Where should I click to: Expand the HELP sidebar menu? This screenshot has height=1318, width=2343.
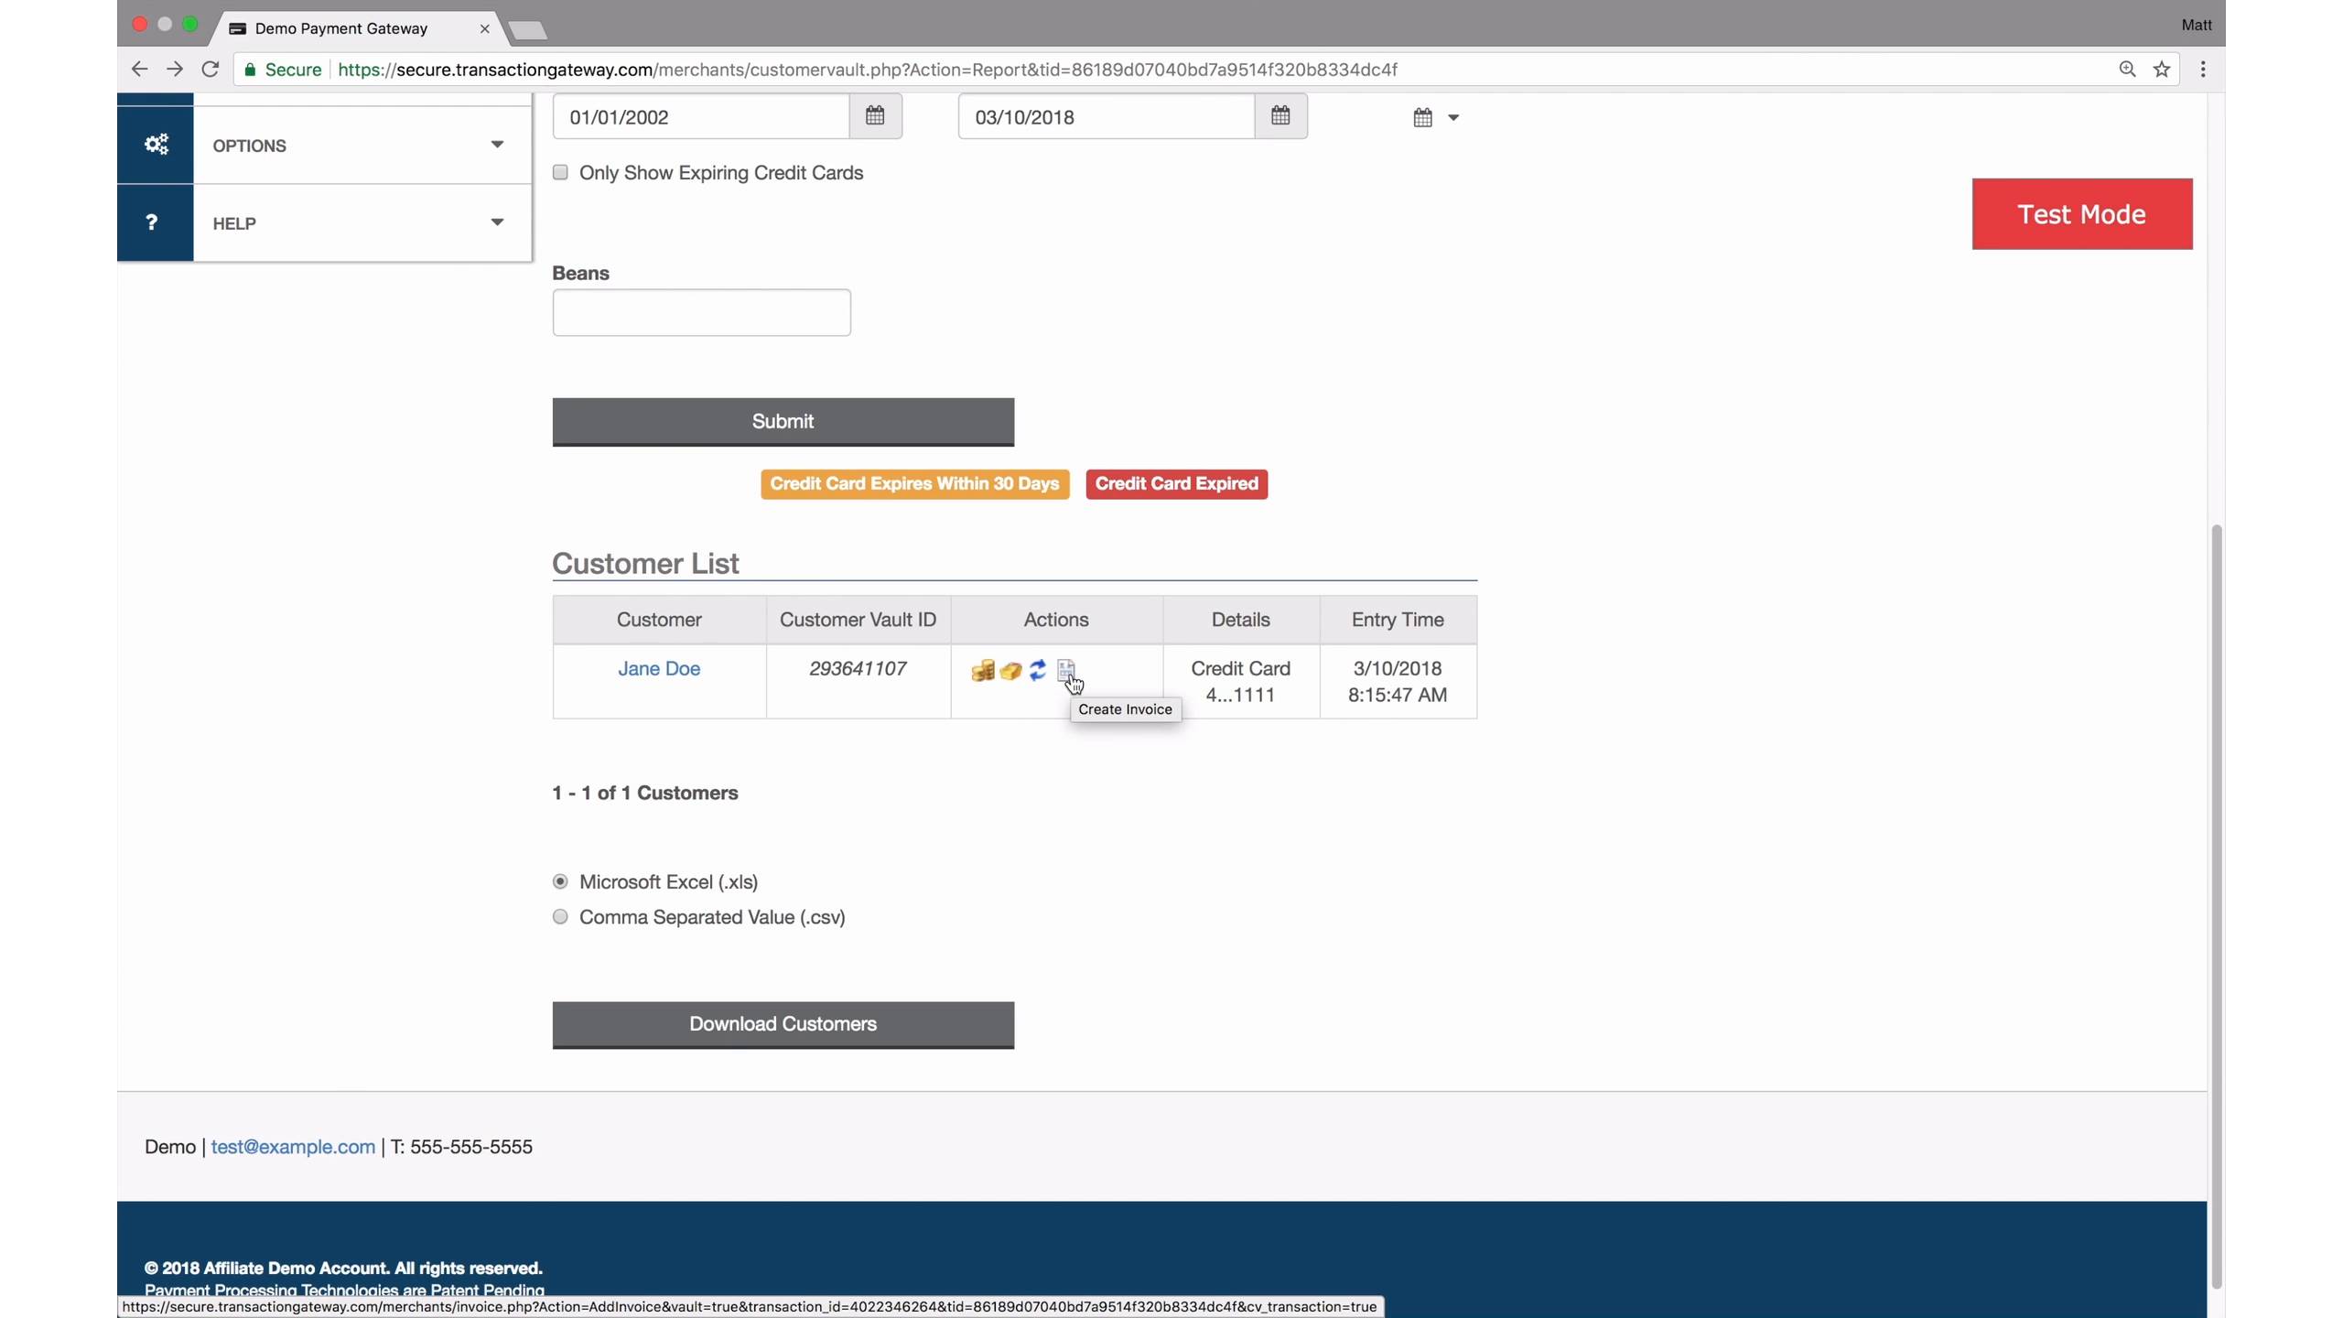point(362,222)
